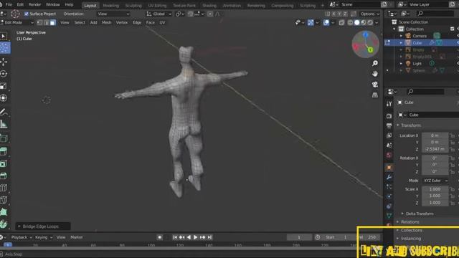
Task: Toggle X axis mesh mirror
Action: pos(333,14)
